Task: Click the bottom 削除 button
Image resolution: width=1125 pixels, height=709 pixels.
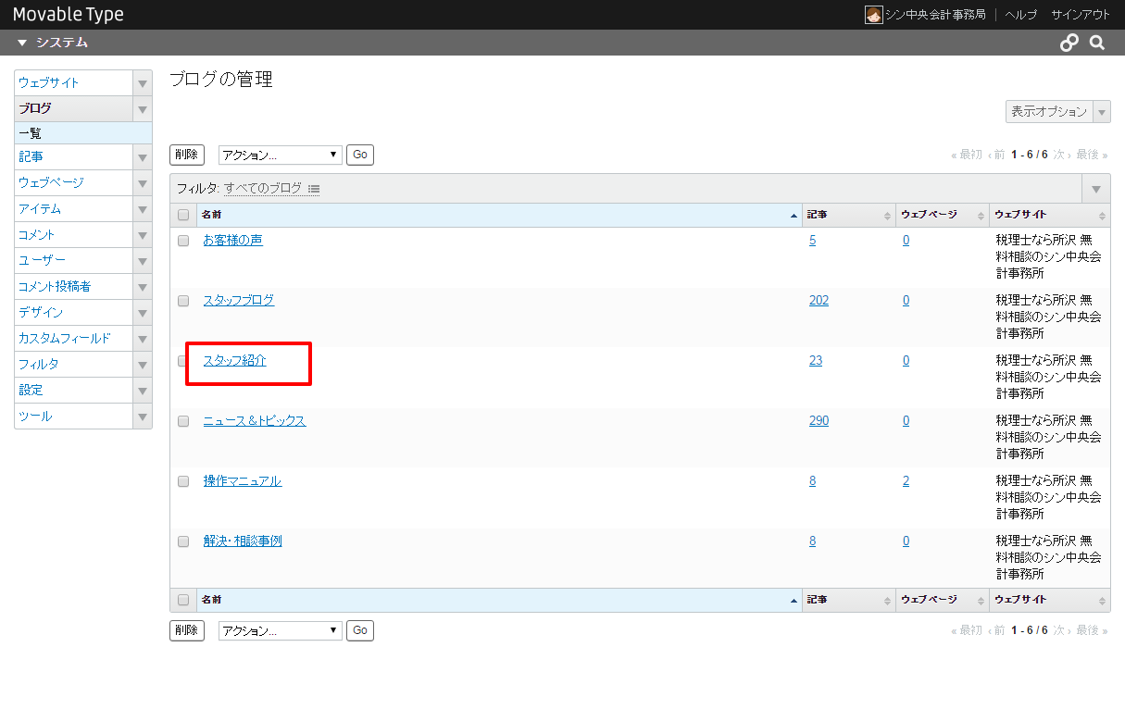Action: 187,630
